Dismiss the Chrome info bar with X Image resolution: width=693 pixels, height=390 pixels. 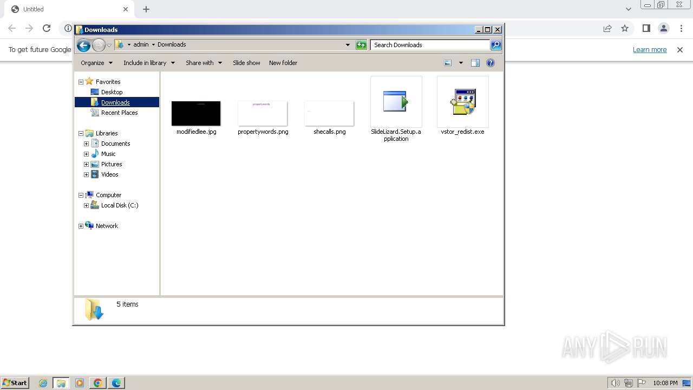(x=680, y=49)
